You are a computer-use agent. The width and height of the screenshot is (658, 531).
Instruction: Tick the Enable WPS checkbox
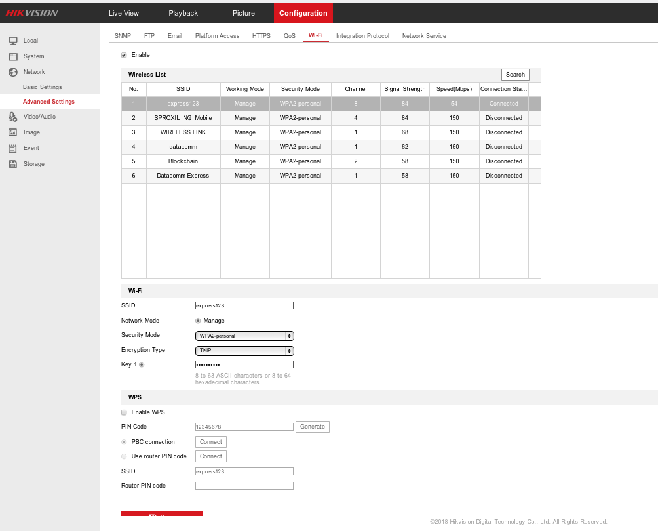click(124, 412)
